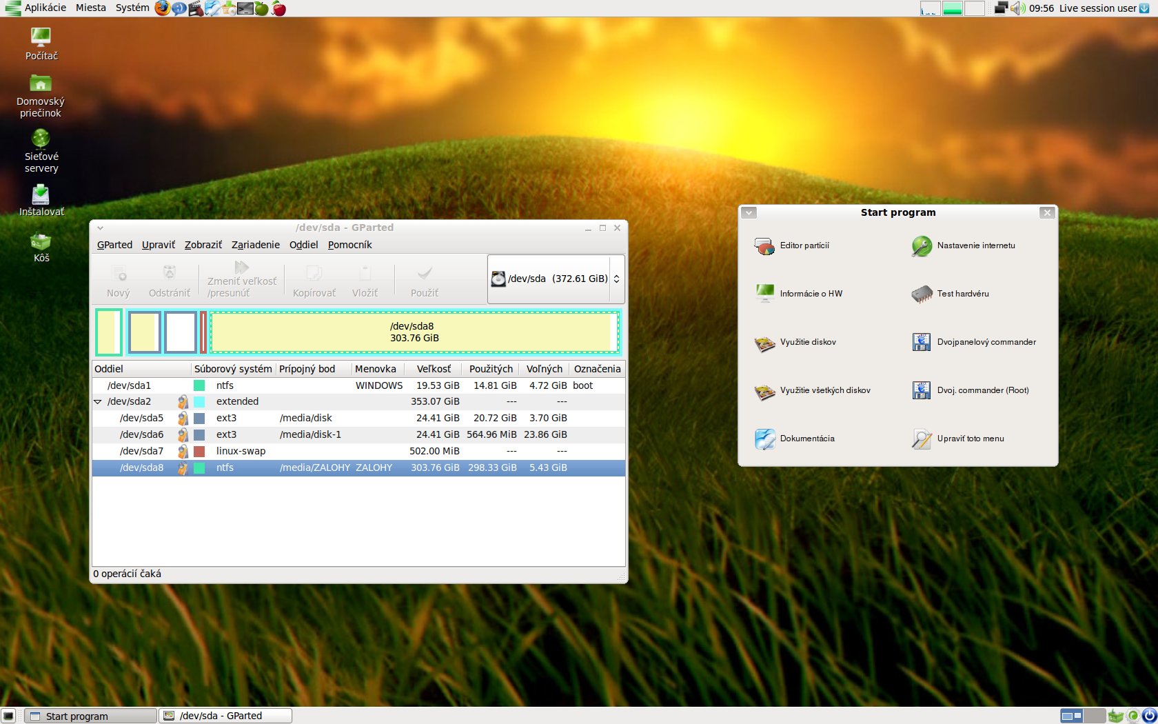This screenshot has height=724, width=1158.
Task: Open the Kôš trash desktop icon
Action: pyautogui.click(x=41, y=247)
